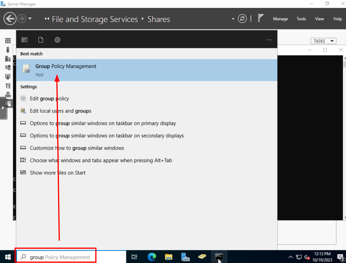Click the back navigation arrow button
The height and width of the screenshot is (263, 346).
(x=10, y=19)
